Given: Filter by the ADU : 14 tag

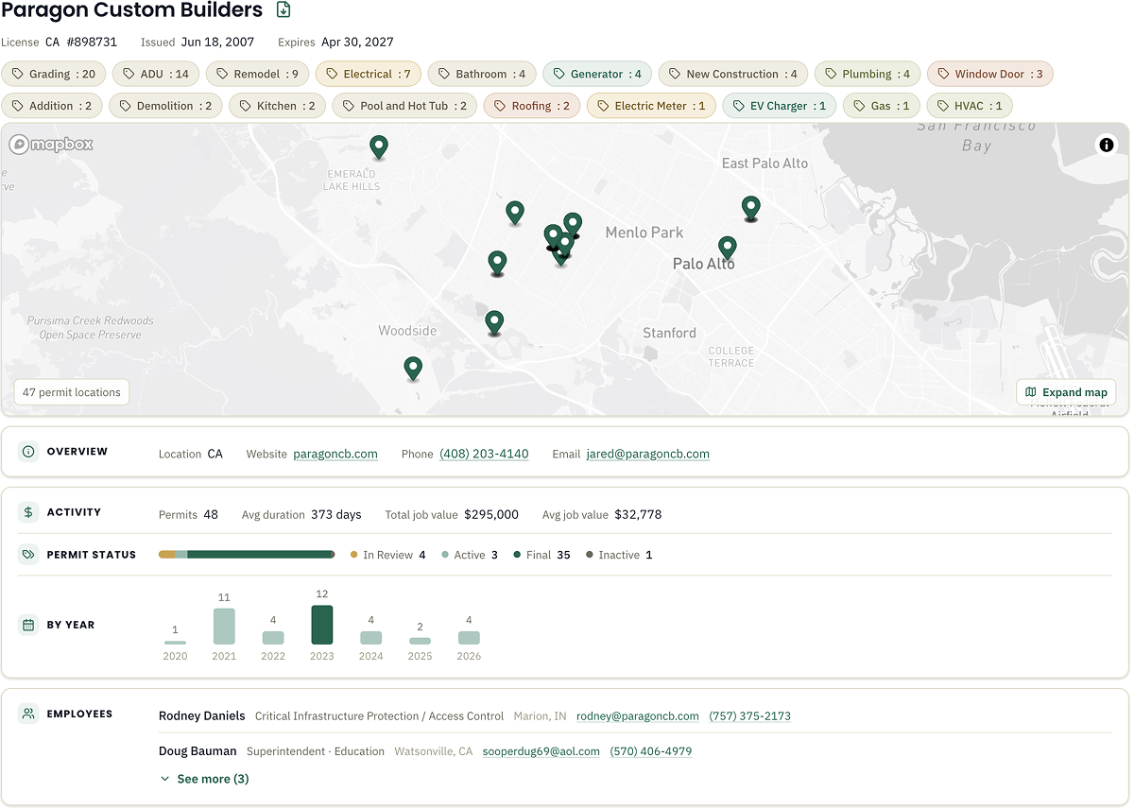Looking at the screenshot, I should pos(156,74).
